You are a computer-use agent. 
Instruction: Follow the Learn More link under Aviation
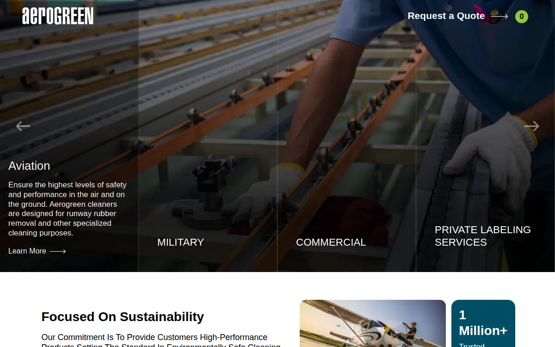click(x=37, y=251)
